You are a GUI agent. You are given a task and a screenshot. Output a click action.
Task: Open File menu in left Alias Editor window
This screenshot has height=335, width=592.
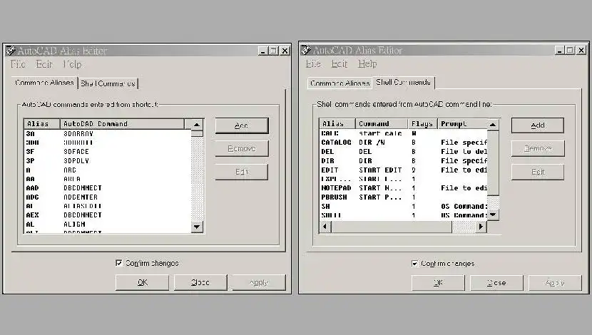pyautogui.click(x=18, y=64)
